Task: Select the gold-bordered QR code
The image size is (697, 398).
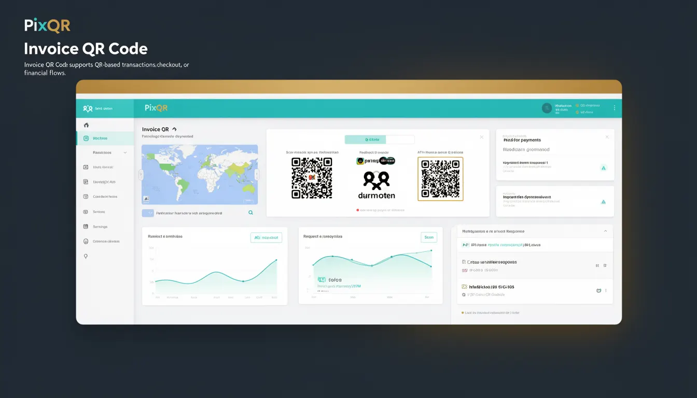Action: [x=440, y=179]
